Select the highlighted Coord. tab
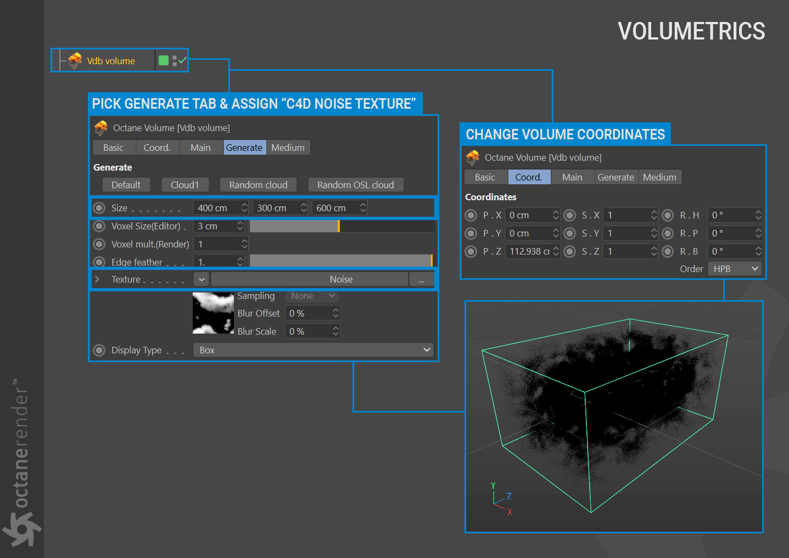The width and height of the screenshot is (789, 558). [529, 177]
